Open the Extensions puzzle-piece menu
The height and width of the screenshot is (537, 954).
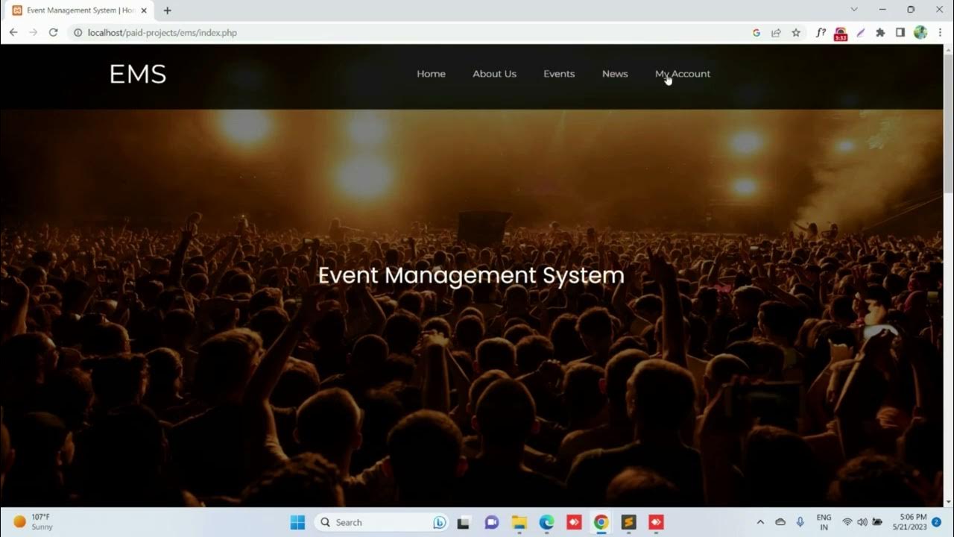pos(880,33)
